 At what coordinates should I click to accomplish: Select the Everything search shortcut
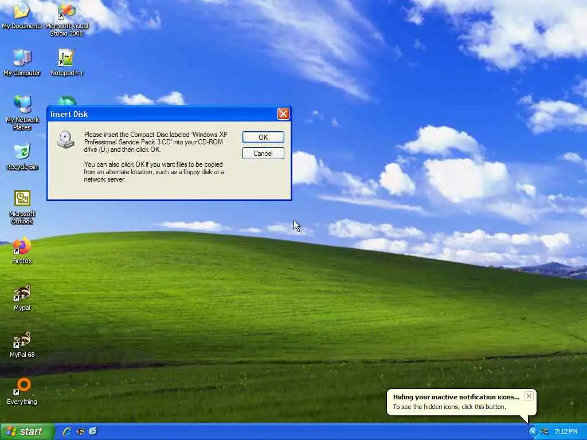(22, 391)
